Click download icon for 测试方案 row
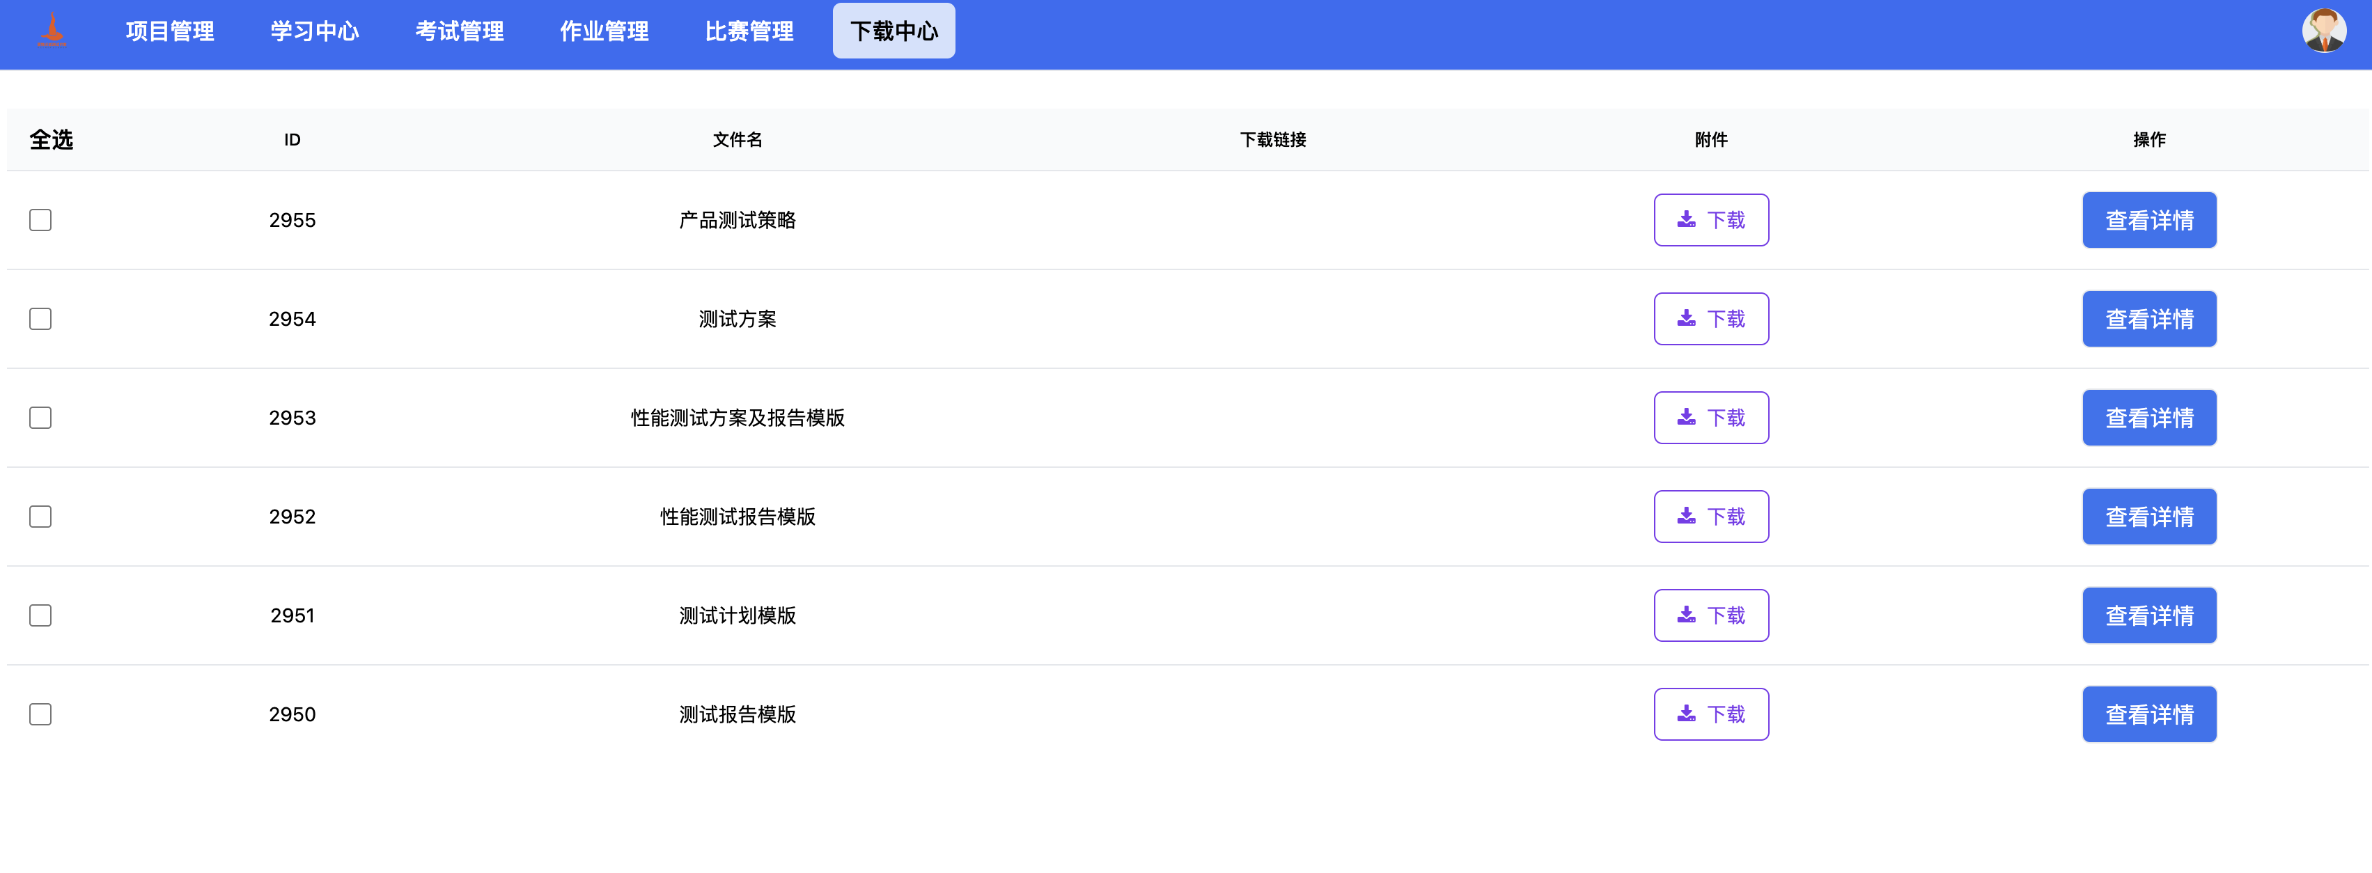 [x=1685, y=319]
